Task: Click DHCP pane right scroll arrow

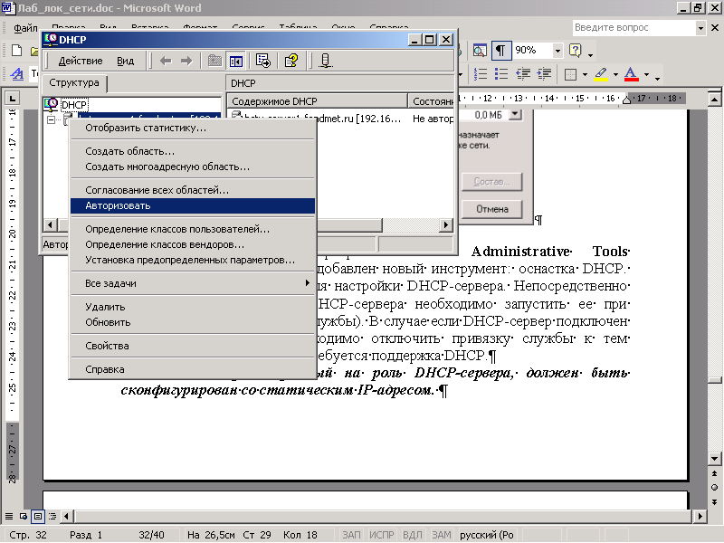Action: pos(445,224)
